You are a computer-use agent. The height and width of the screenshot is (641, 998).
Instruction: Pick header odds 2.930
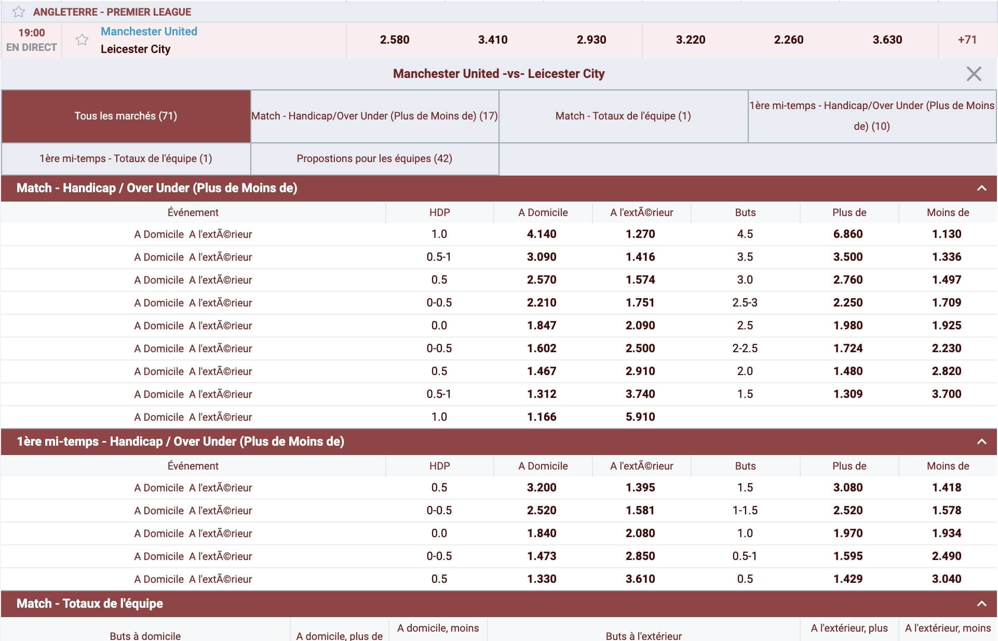coord(591,39)
